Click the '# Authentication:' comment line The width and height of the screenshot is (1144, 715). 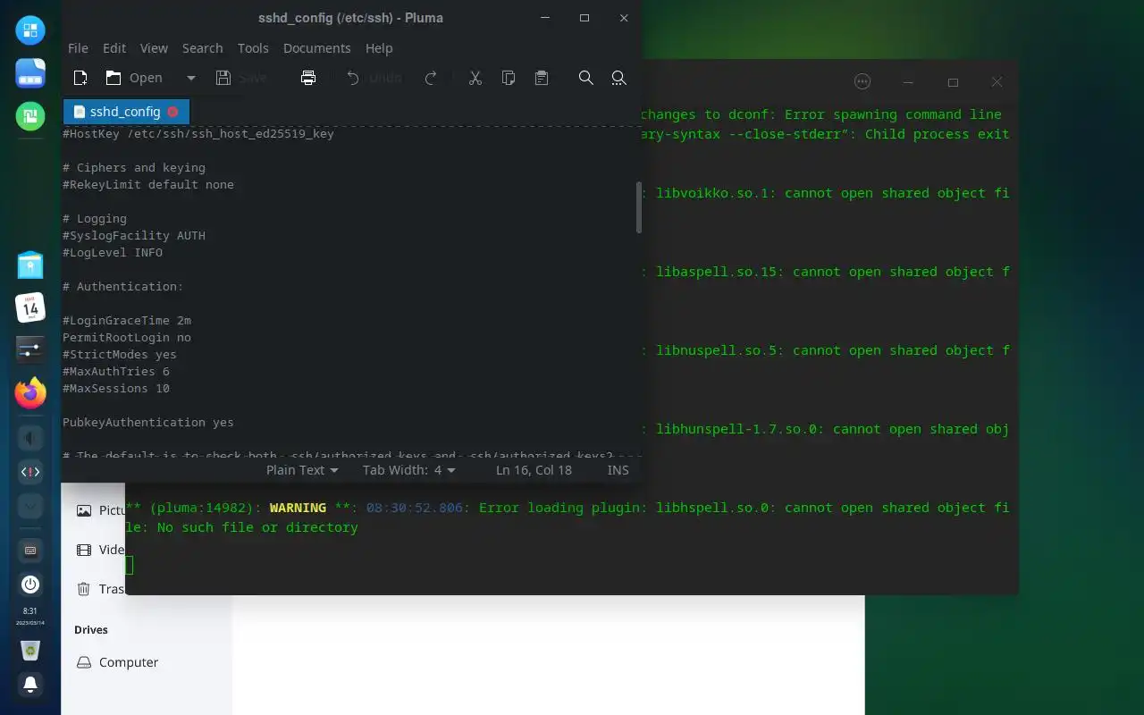122,287
